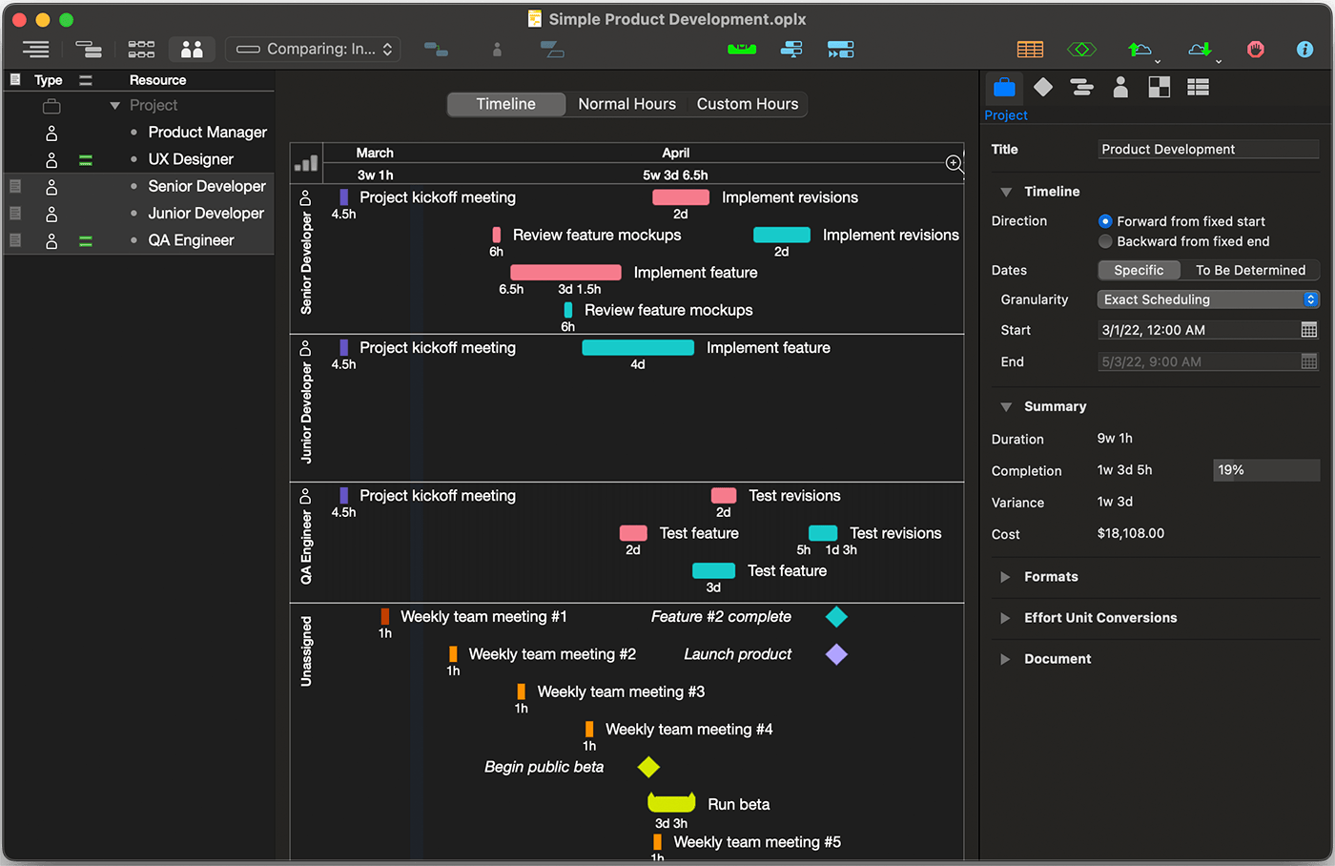
Task: Switch to the Resource view icon
Action: (192, 49)
